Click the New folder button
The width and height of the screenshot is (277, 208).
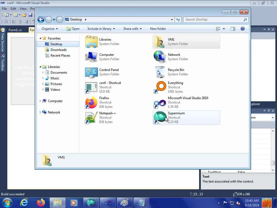tap(158, 29)
